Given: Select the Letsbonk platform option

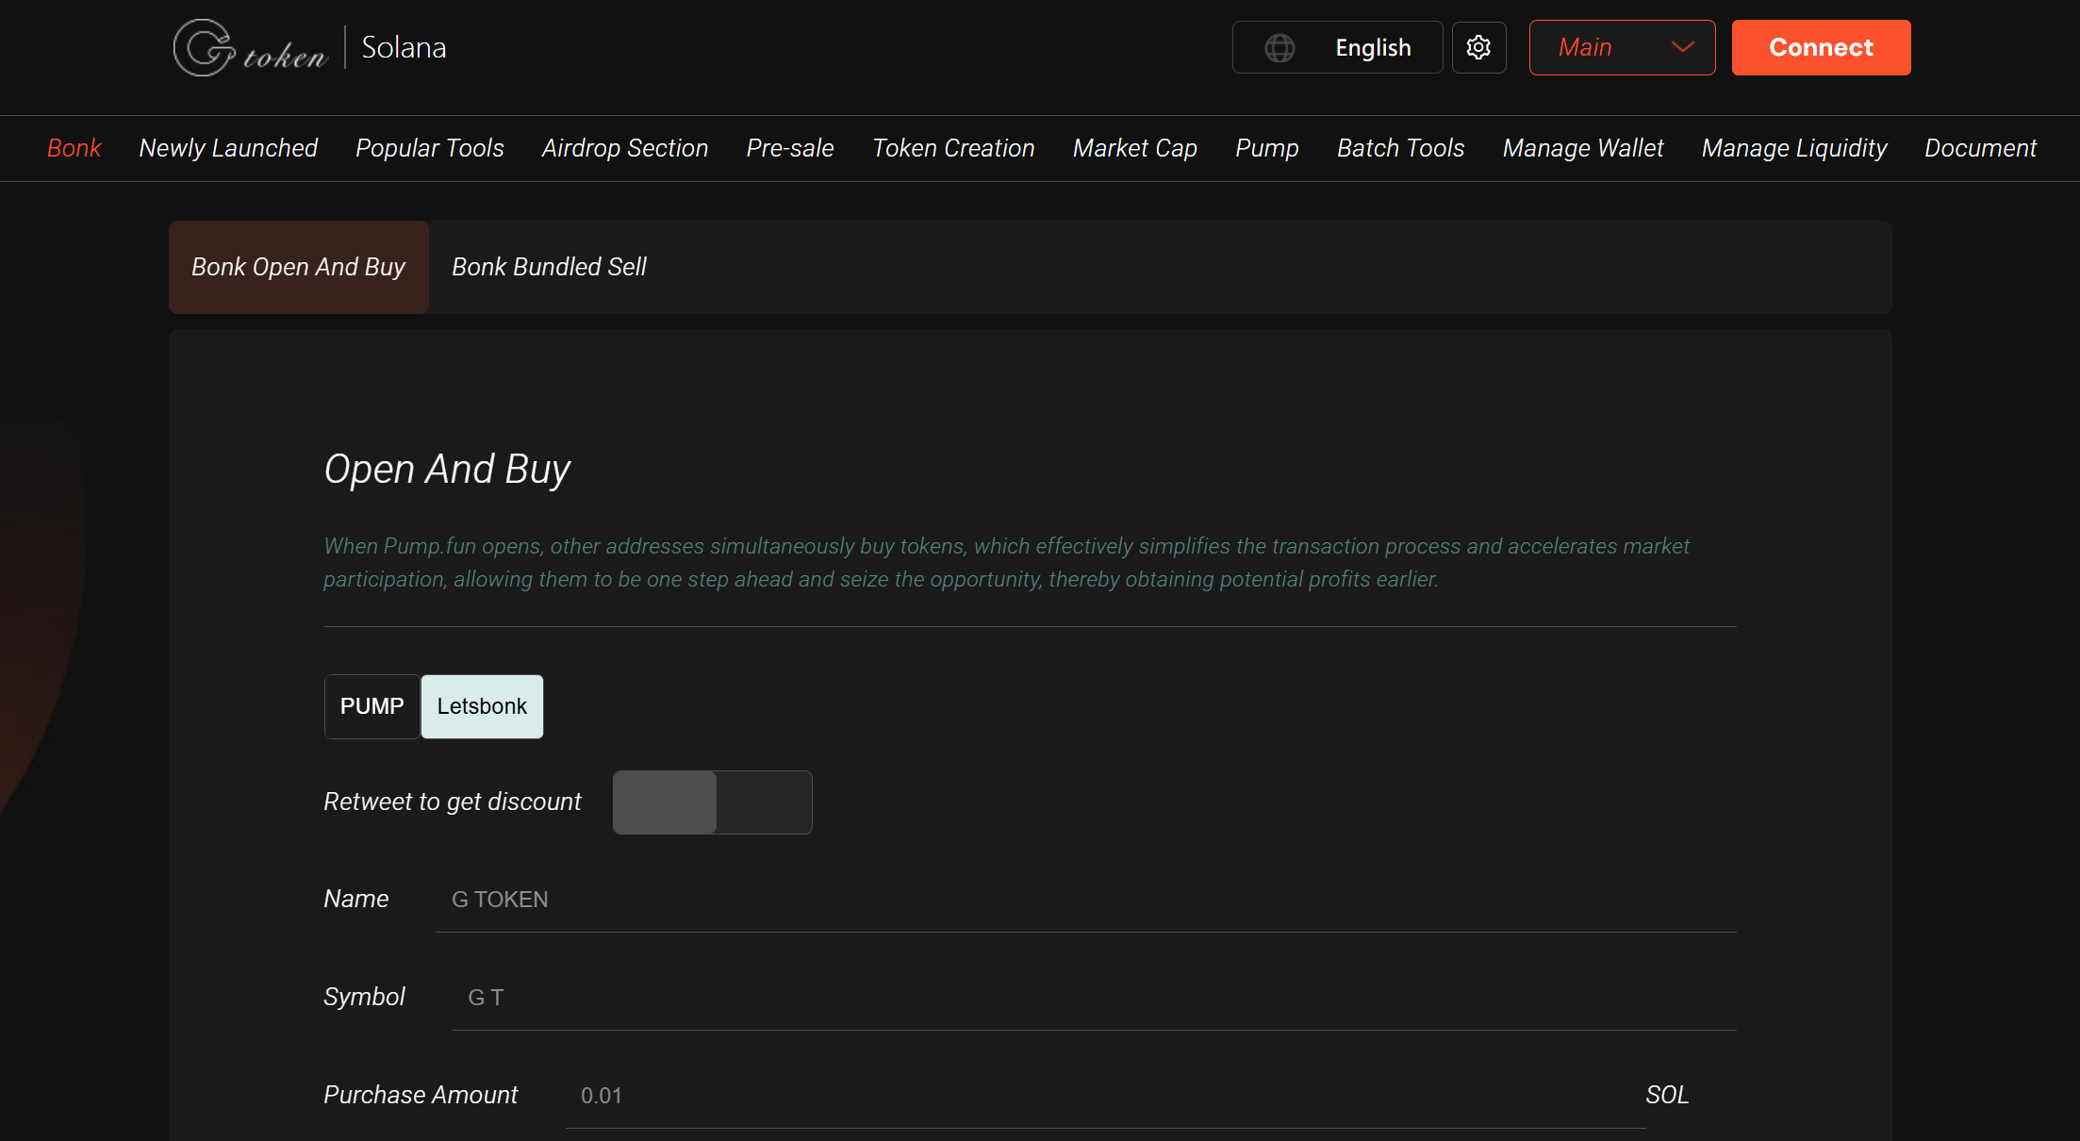Looking at the screenshot, I should pyautogui.click(x=481, y=705).
